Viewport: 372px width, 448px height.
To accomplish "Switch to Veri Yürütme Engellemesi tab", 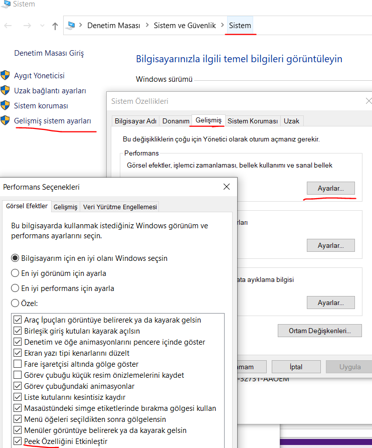I will coord(120,207).
